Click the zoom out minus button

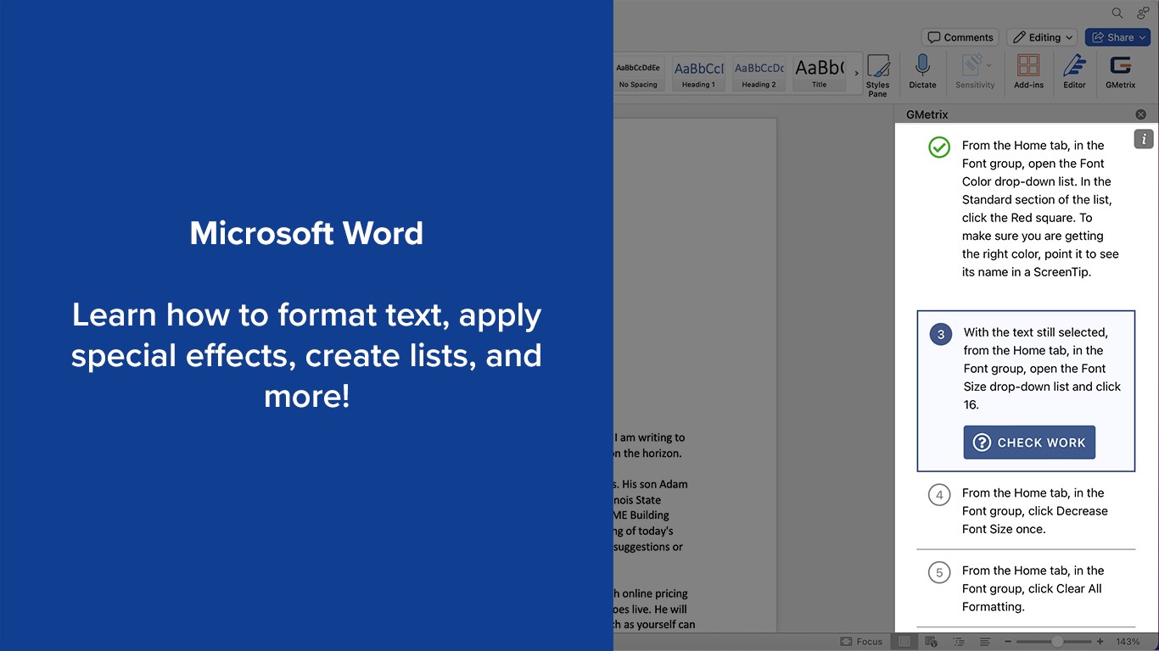coord(1007,642)
